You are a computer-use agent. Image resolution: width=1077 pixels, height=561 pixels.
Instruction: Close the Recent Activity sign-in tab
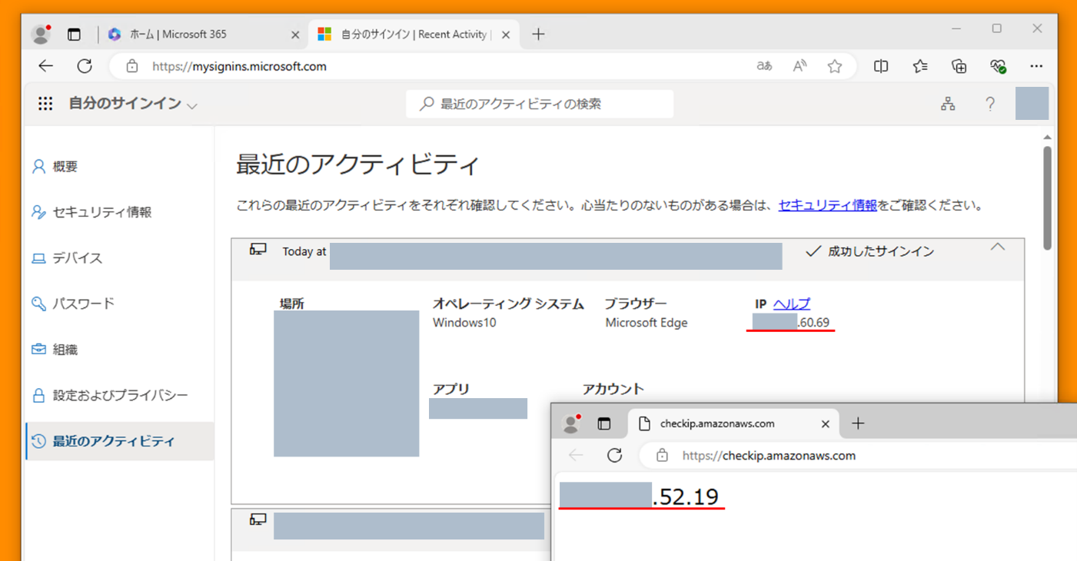pyautogui.click(x=506, y=35)
